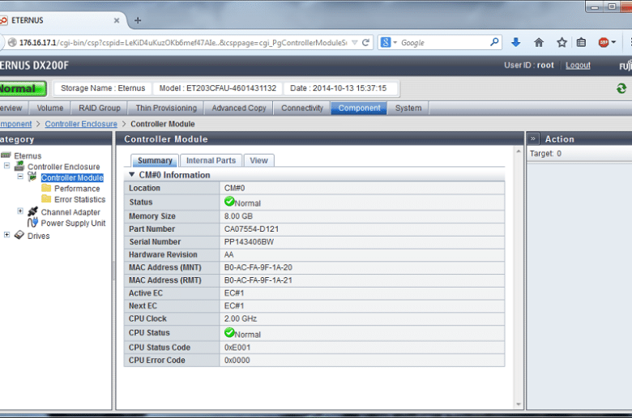Click the Memory Size value 8.00 GB
This screenshot has height=418, width=632.
point(238,216)
